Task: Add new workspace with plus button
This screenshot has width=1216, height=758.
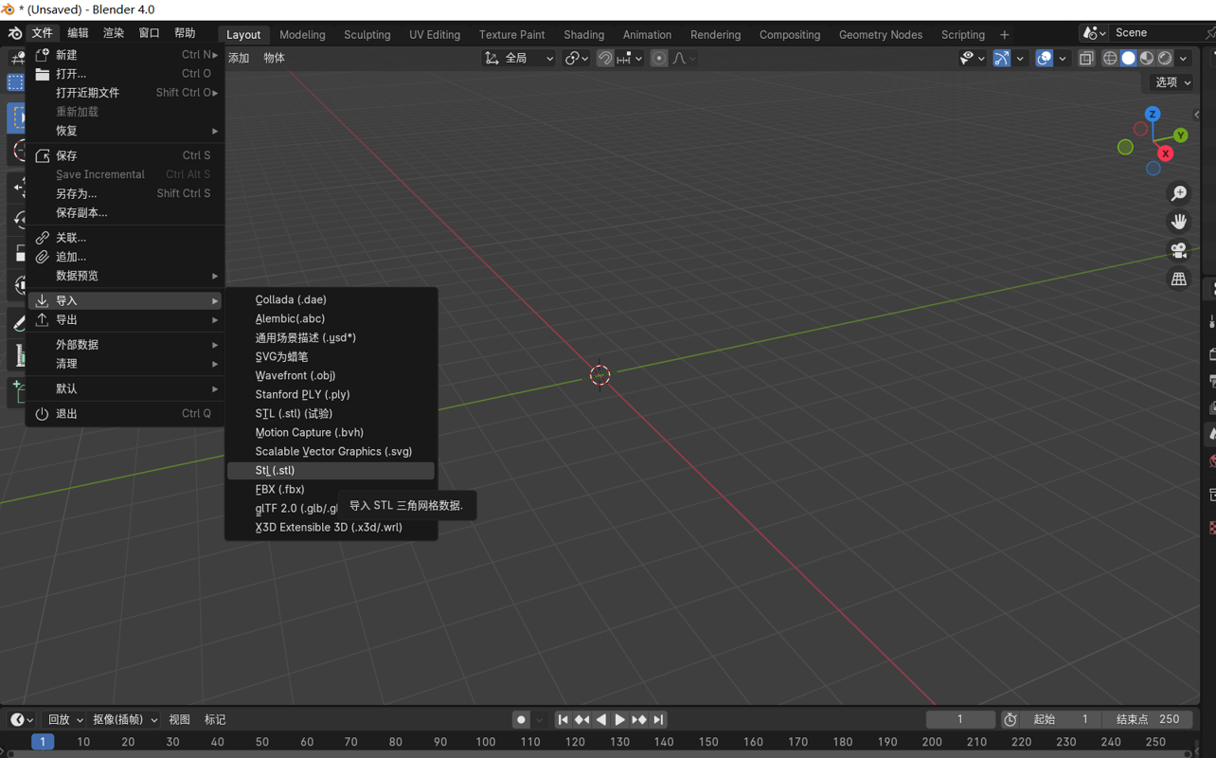Action: (1005, 35)
